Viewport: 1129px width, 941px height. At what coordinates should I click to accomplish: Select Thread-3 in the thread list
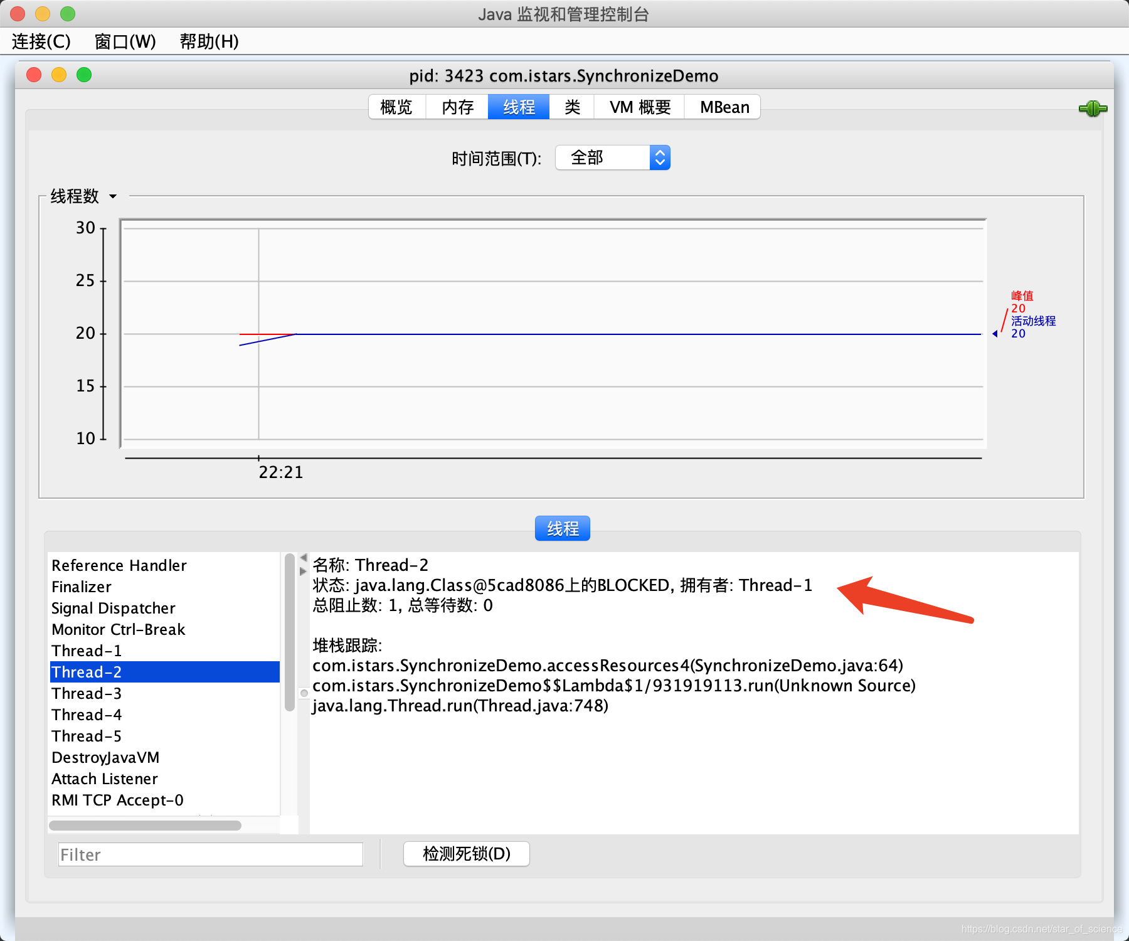pyautogui.click(x=164, y=693)
